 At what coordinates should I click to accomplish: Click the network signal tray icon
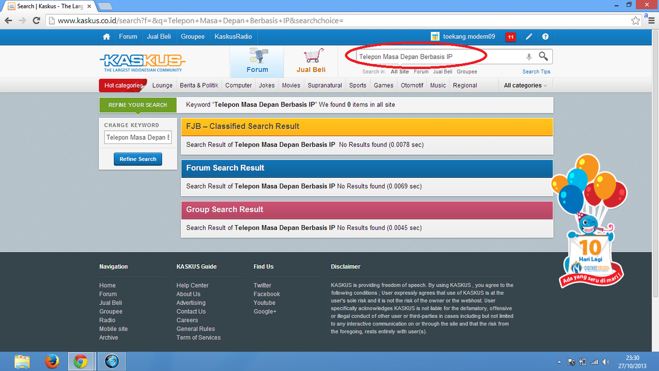(x=595, y=362)
